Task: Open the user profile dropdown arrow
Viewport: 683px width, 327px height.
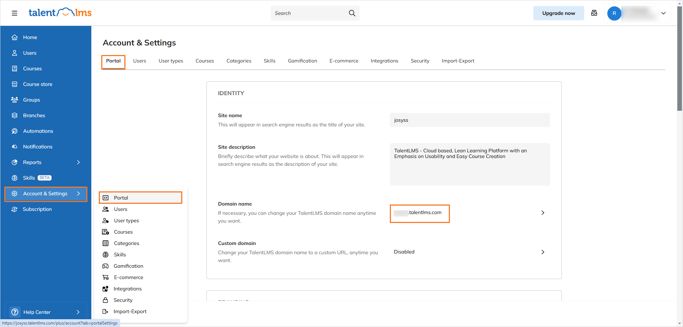Action: tap(663, 13)
